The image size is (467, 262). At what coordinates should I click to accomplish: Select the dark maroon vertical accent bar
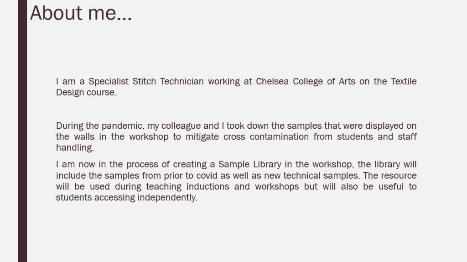[x=23, y=131]
